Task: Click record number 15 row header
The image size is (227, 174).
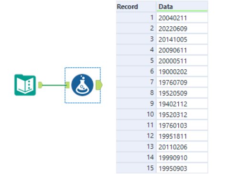Action: pos(136,168)
